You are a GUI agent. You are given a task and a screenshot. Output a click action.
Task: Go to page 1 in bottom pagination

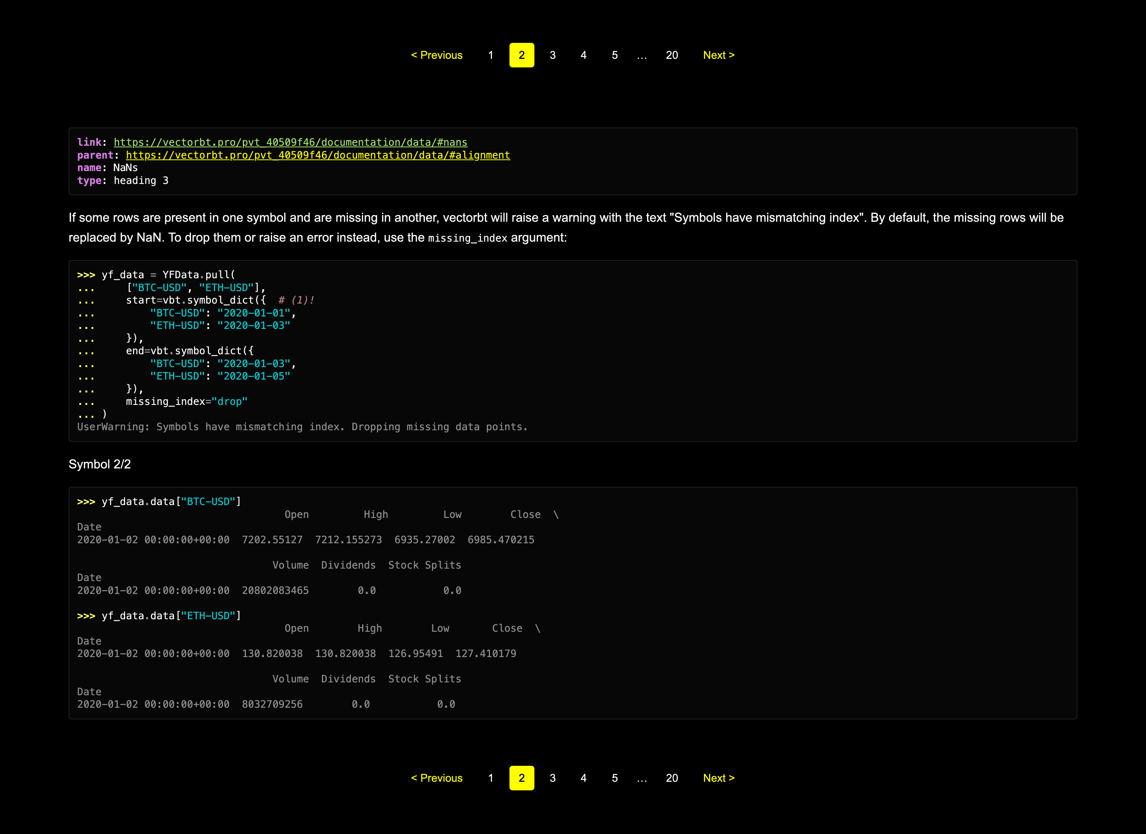[490, 778]
